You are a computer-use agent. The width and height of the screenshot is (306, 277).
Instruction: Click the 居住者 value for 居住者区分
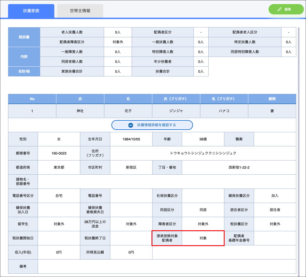(275, 210)
